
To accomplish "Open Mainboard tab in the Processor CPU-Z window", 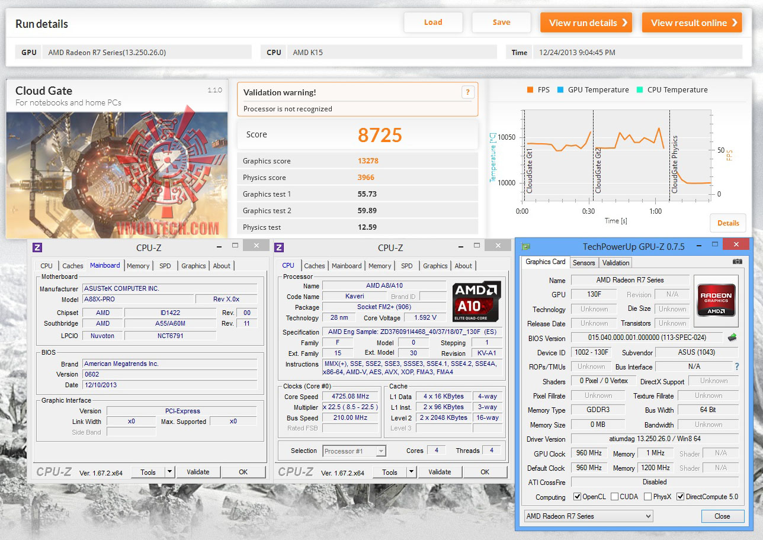I will [x=347, y=266].
